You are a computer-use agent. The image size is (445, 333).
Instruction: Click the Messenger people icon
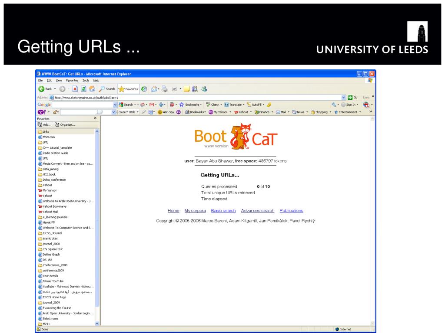(204, 89)
